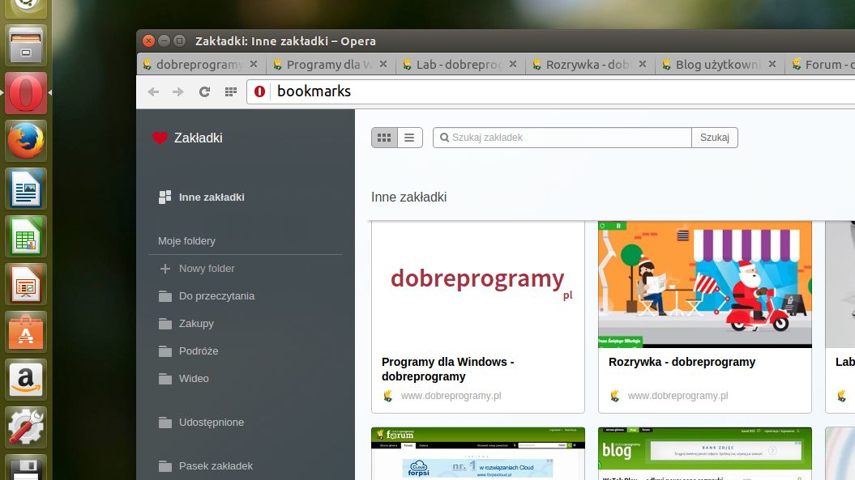This screenshot has width=855, height=480.
Task: Launch Opera from the Ubuntu launcher
Action: pyautogui.click(x=26, y=93)
